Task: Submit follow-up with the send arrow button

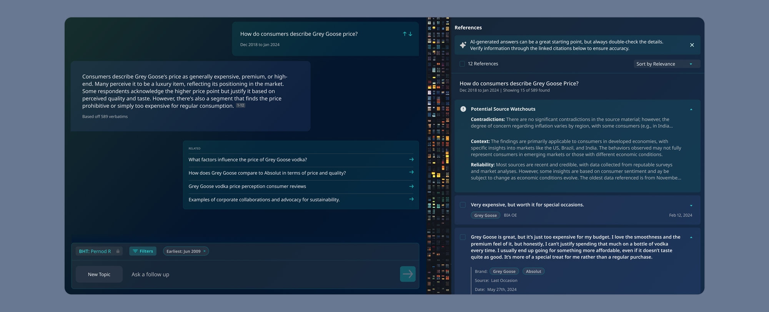Action: pyautogui.click(x=408, y=274)
